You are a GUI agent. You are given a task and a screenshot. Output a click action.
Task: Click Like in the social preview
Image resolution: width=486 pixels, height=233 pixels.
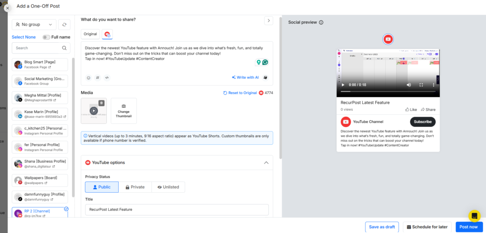411,110
